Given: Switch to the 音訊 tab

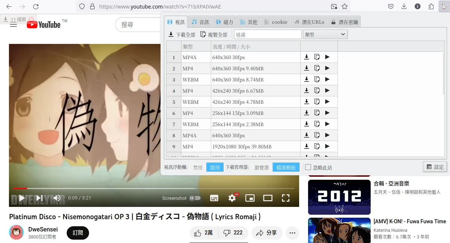Looking at the screenshot, I should click(200, 22).
